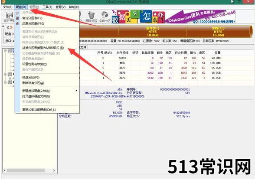Click the icon beside 还原分区表(F10)
The width and height of the screenshot is (255, 180).
click(17, 24)
